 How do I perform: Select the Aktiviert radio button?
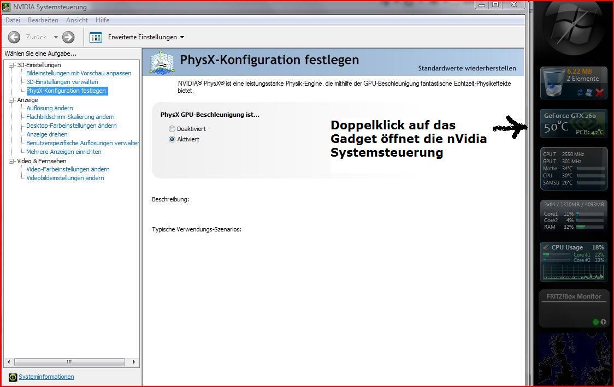(172, 139)
